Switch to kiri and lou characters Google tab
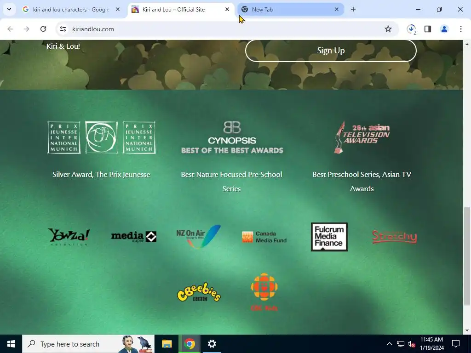Viewport: 471px width, 353px height. pyautogui.click(x=71, y=9)
